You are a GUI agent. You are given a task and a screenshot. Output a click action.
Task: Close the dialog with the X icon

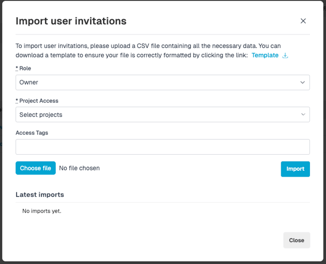coord(303,21)
